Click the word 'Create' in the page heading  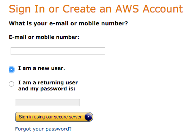click(x=79, y=9)
